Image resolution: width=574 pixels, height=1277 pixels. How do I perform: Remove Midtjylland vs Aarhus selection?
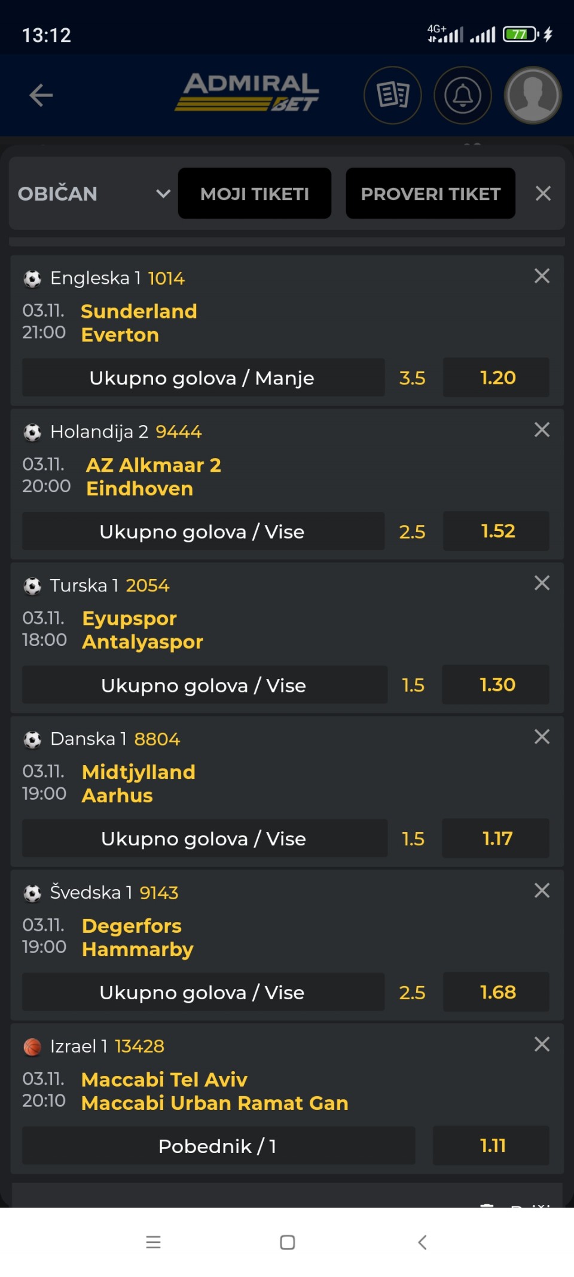[x=542, y=737]
